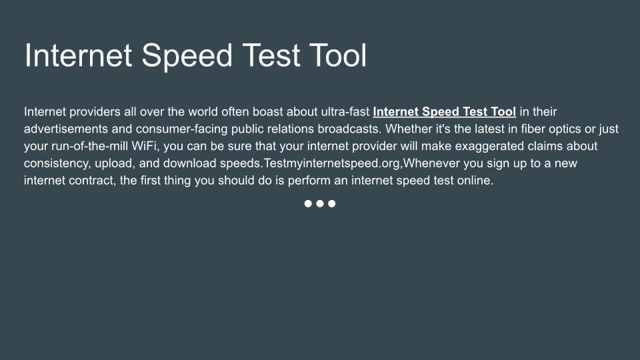Open the underlined Internet Speed Test Tool link
Viewport: 640px width, 360px height.
point(444,111)
